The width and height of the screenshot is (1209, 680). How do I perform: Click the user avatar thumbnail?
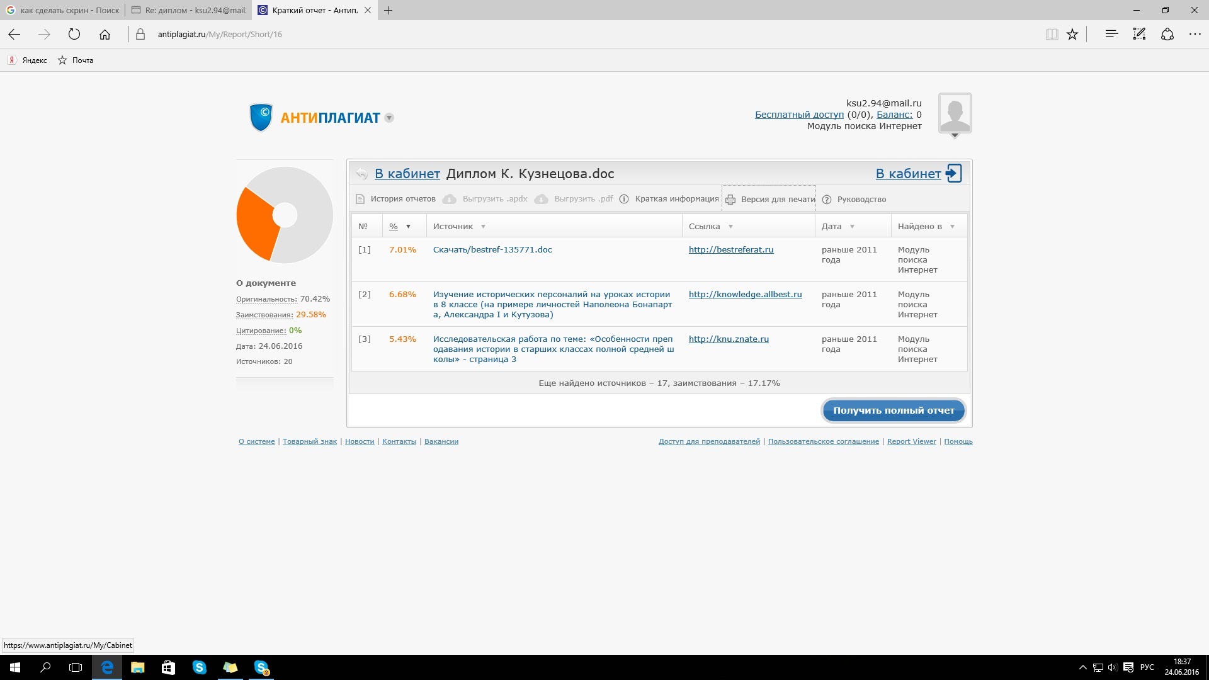pos(955,113)
